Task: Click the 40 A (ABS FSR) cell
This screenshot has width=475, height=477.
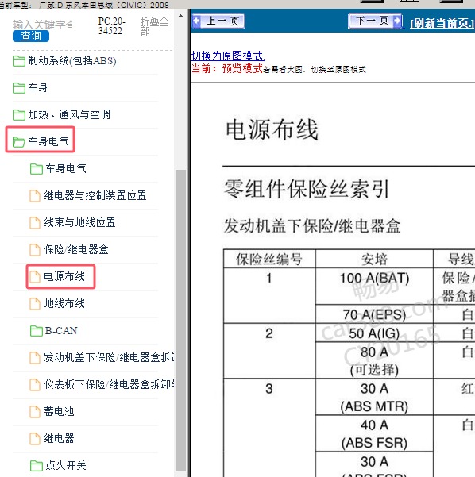Action: point(375,433)
